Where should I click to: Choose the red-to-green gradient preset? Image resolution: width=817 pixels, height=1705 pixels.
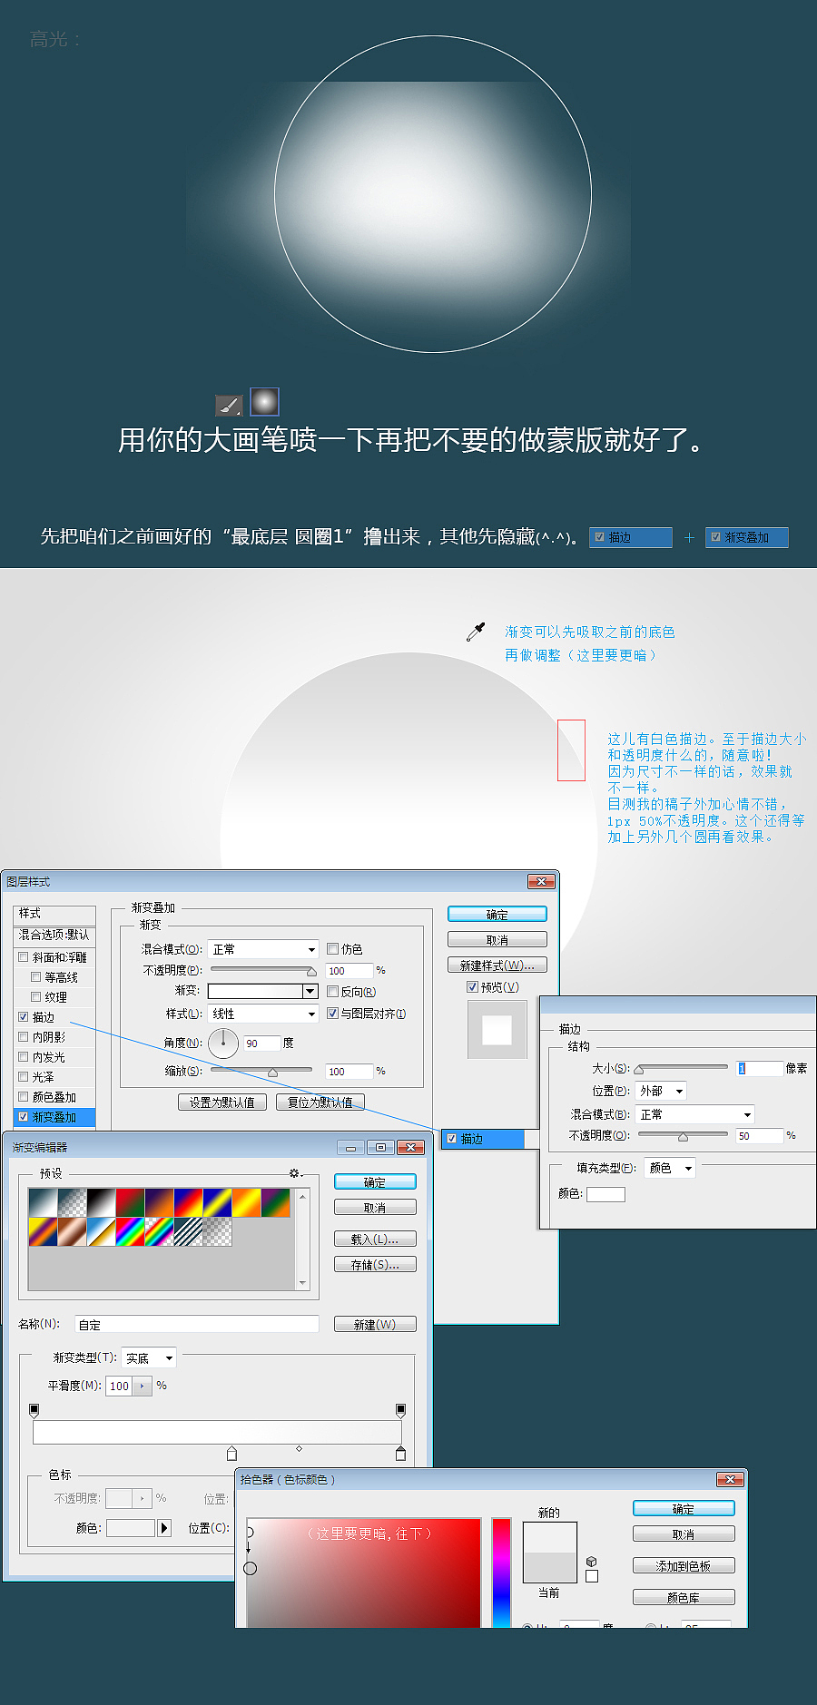(130, 1203)
